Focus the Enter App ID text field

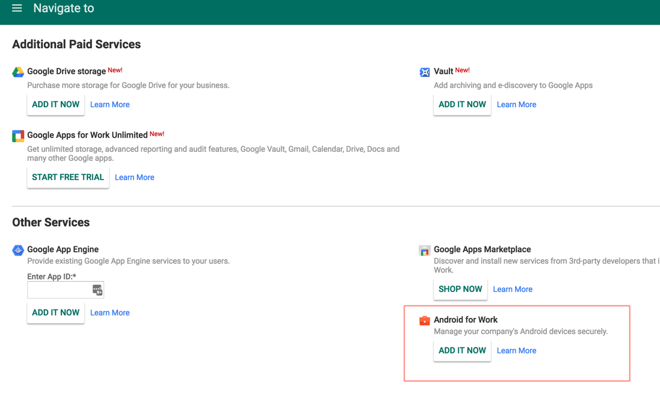coord(59,290)
